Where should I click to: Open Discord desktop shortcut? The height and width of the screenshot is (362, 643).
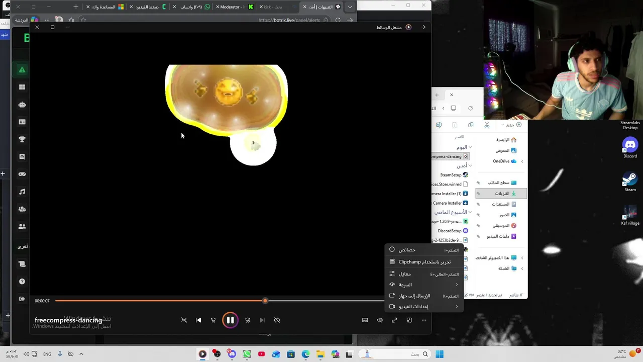point(630,148)
